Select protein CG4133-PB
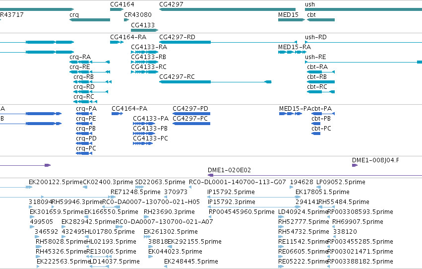The image size is (422, 269). (150, 129)
